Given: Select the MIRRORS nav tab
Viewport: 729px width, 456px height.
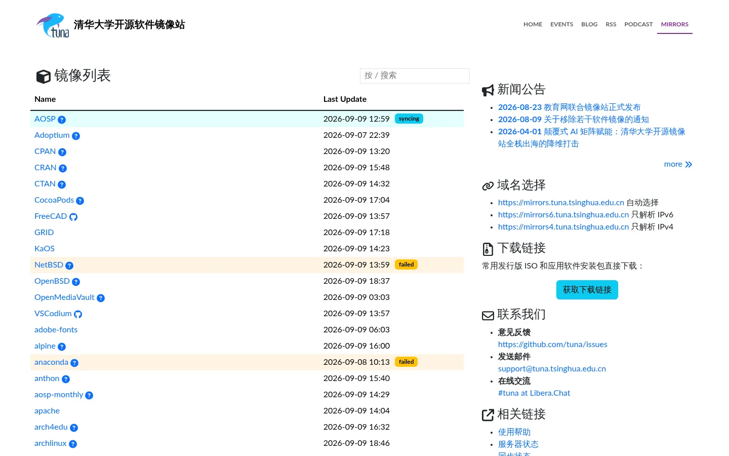Looking at the screenshot, I should point(675,24).
